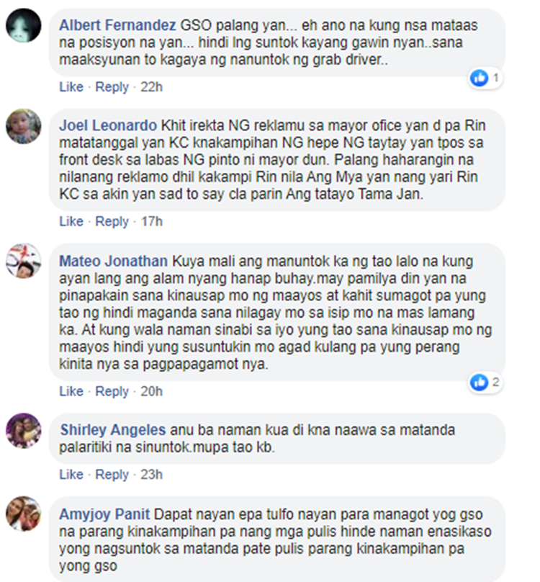Image resolution: width=540 pixels, height=582 pixels.
Task: Open Albert Fernandez's profile picture
Action: pyautogui.click(x=23, y=25)
